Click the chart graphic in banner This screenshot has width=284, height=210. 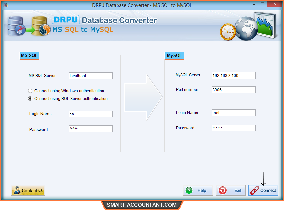point(266,25)
